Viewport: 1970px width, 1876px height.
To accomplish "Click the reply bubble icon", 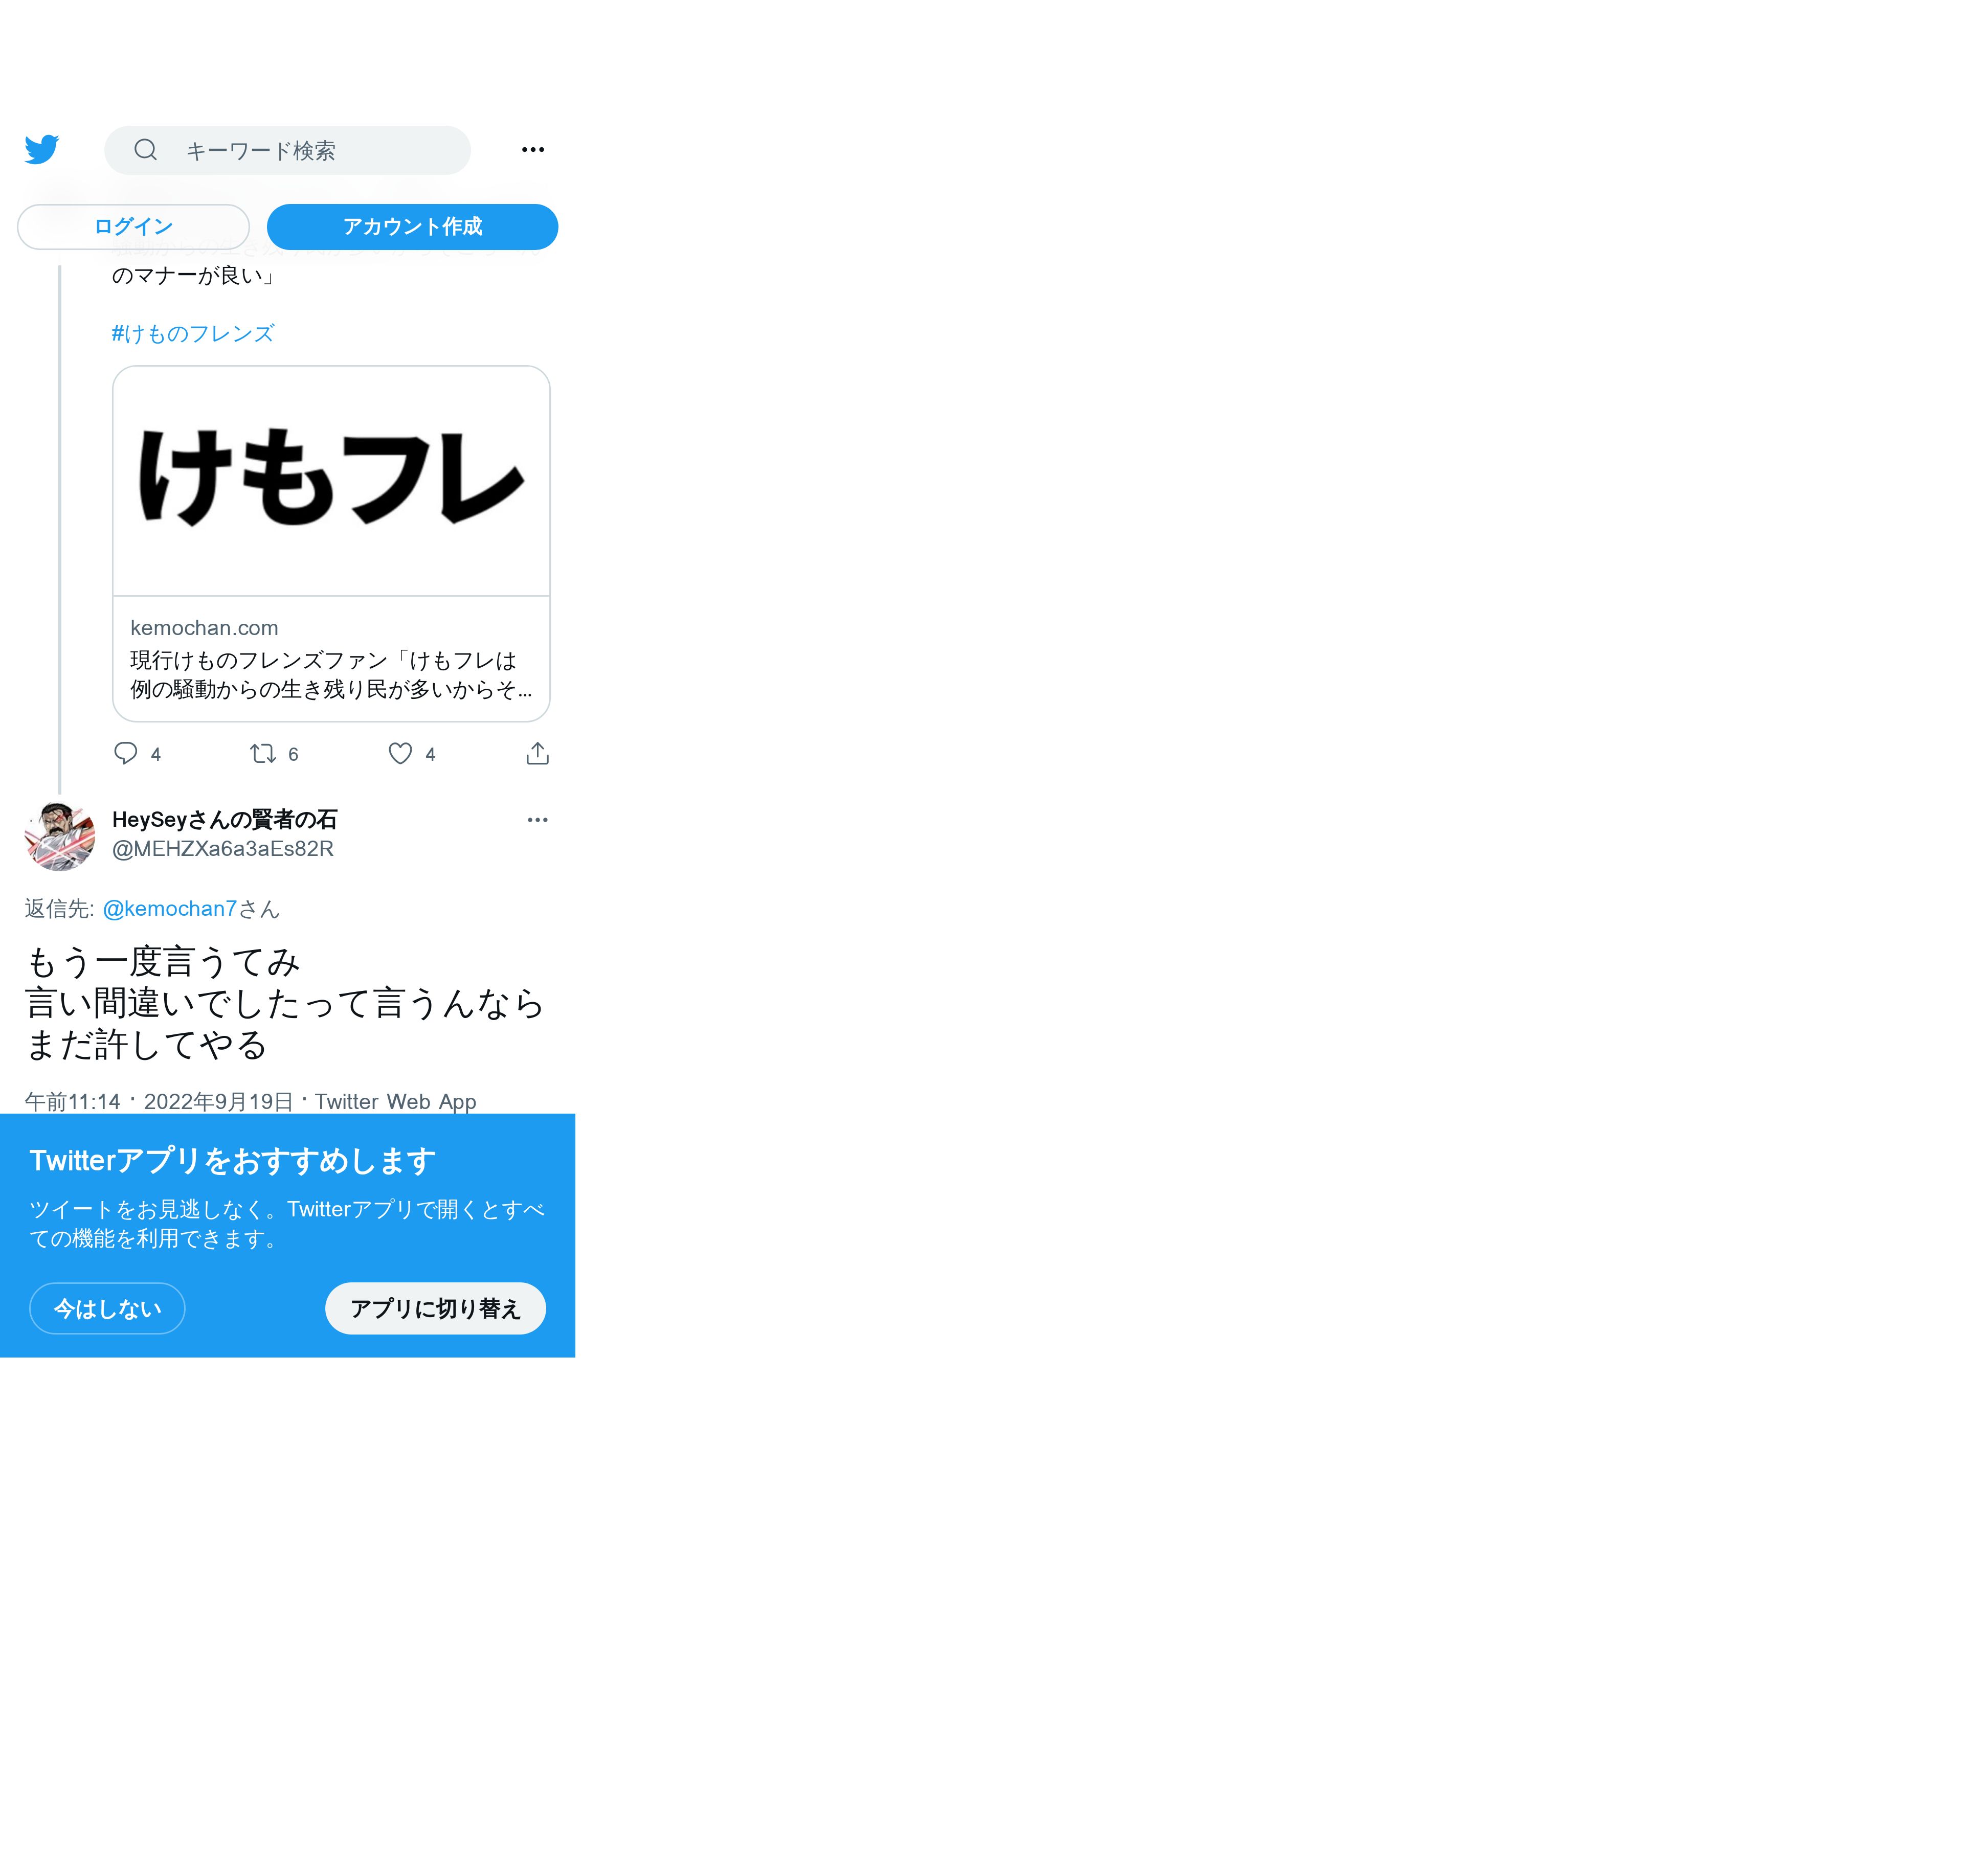I will pos(125,753).
